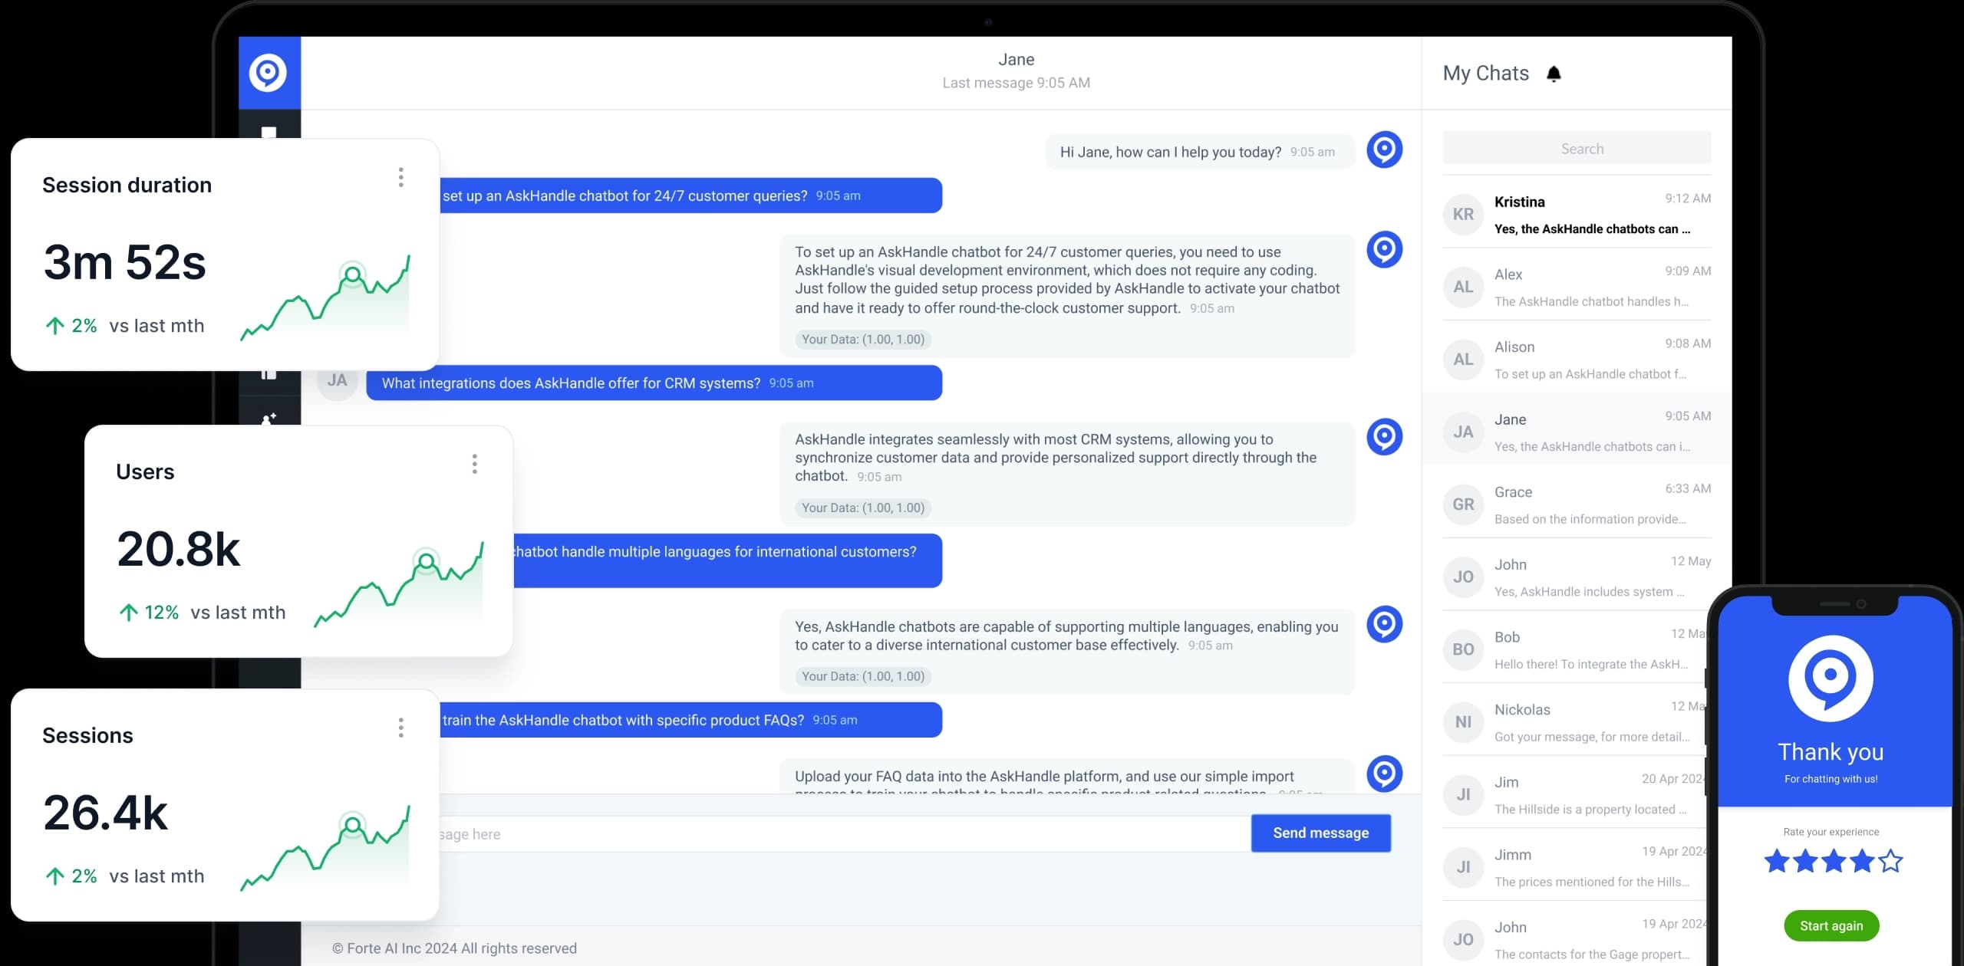
Task: Open the Users card three-dot menu
Action: point(475,464)
